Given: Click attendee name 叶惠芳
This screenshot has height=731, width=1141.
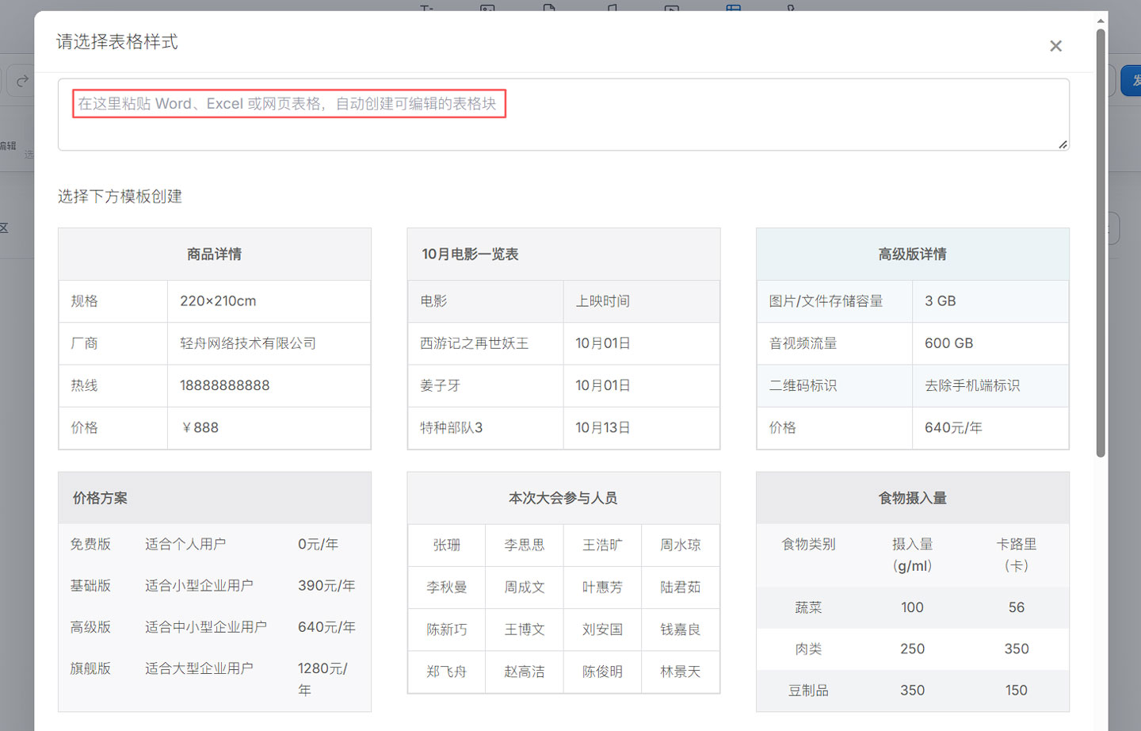Looking at the screenshot, I should click(602, 587).
